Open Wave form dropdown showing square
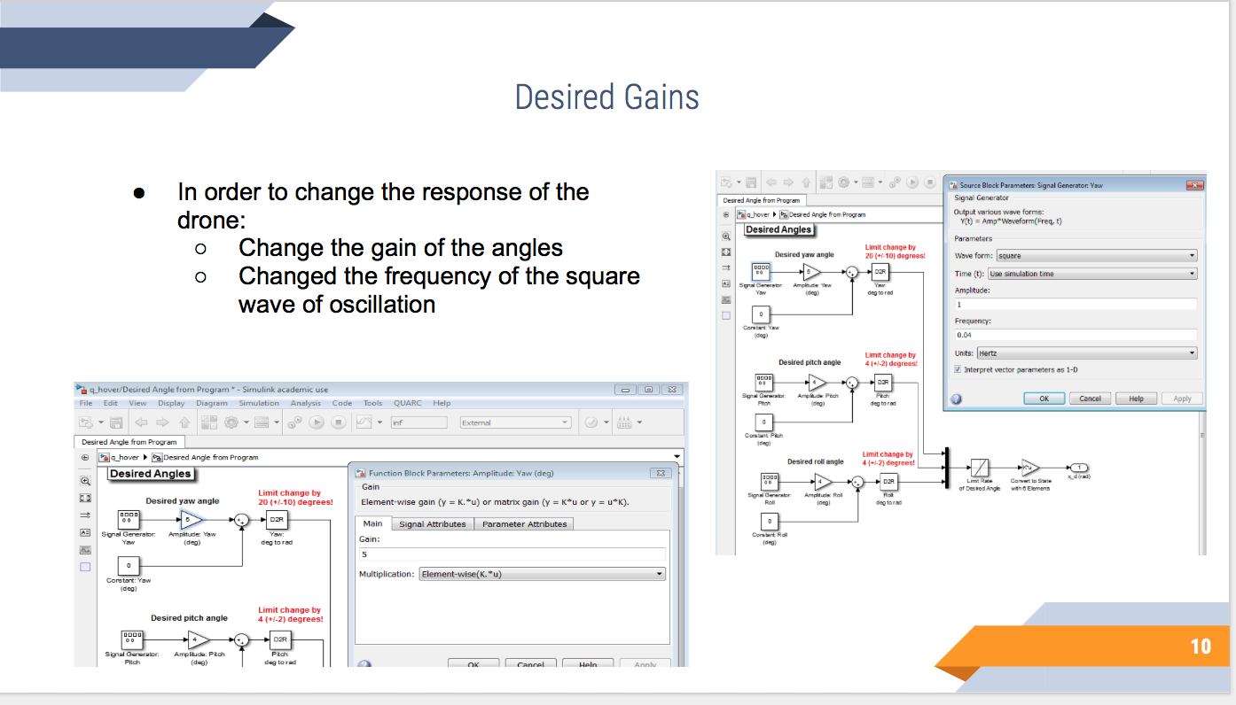This screenshot has height=705, width=1236. (x=1097, y=256)
